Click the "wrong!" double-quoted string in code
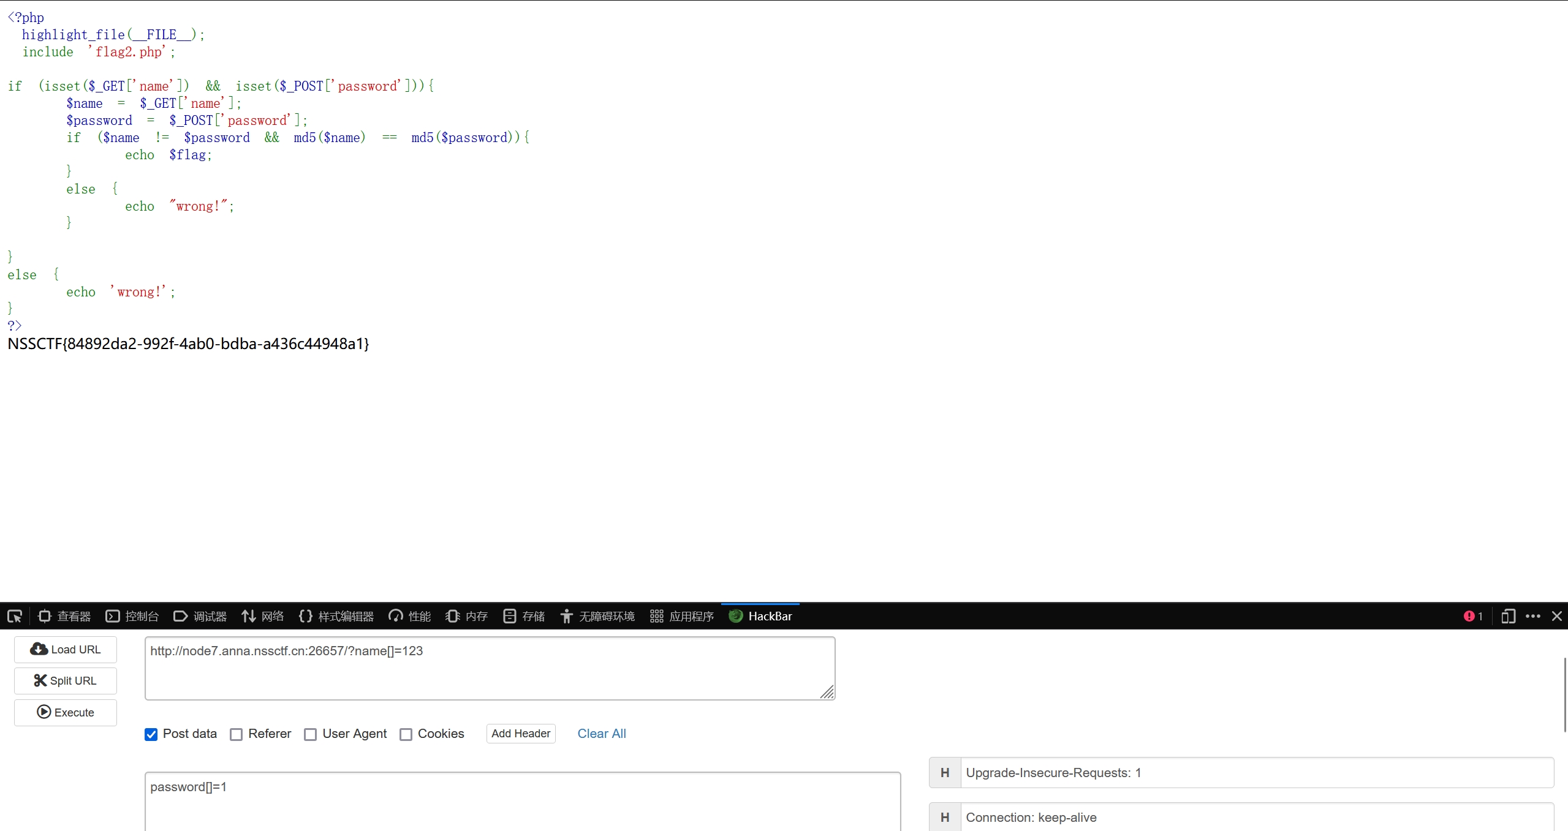 pos(199,206)
